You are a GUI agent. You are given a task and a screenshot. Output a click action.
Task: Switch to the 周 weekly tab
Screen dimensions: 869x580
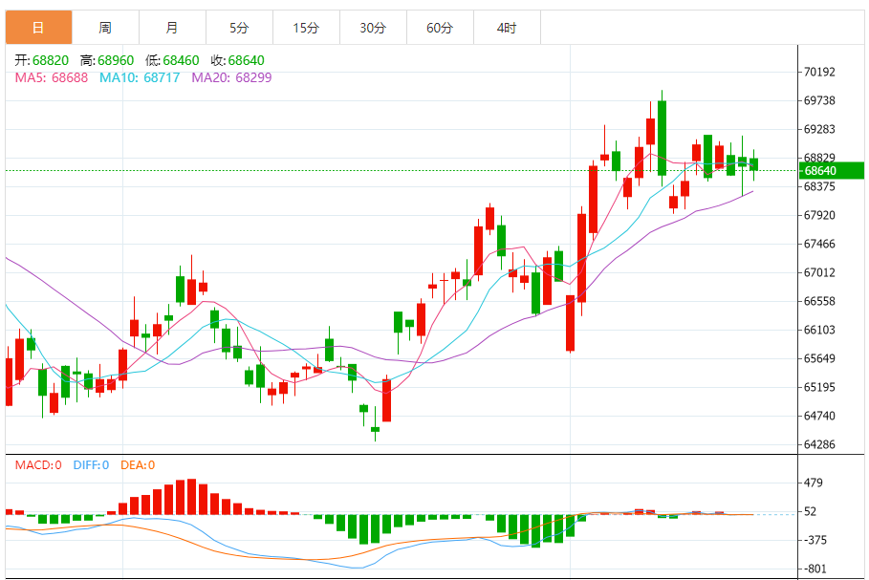tap(105, 27)
